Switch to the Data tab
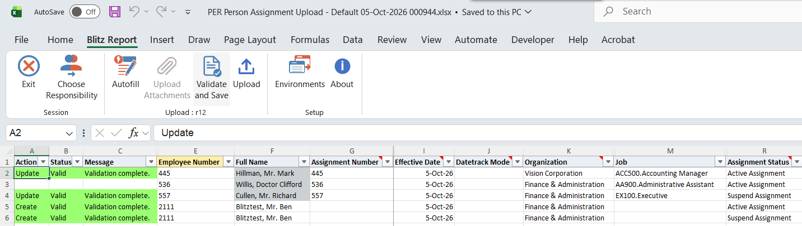The image size is (802, 226). point(353,40)
